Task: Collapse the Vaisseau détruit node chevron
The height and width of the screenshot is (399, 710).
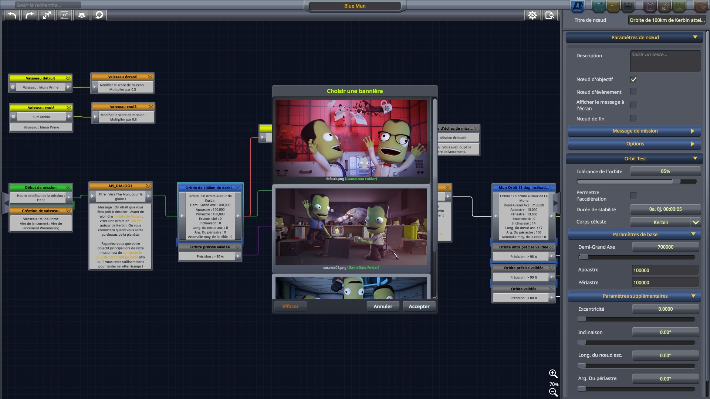Action: tap(68, 78)
